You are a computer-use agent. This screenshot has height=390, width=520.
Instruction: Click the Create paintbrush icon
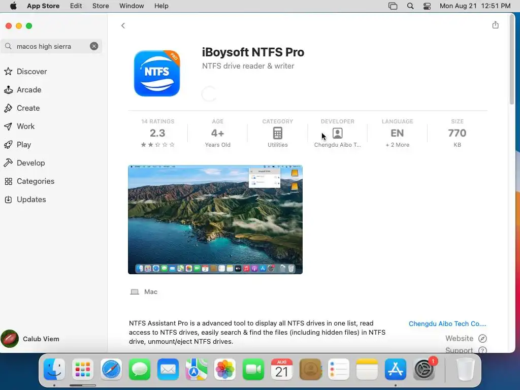[8, 108]
